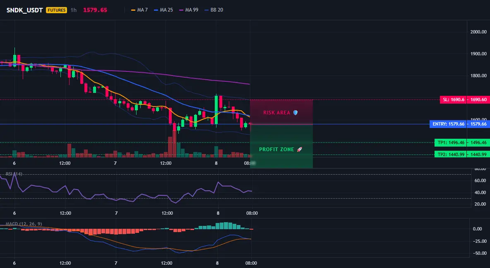This screenshot has height=268, width=490.
Task: Click the MACD (12, 26, 9) indicator title
Action: click(x=24, y=224)
